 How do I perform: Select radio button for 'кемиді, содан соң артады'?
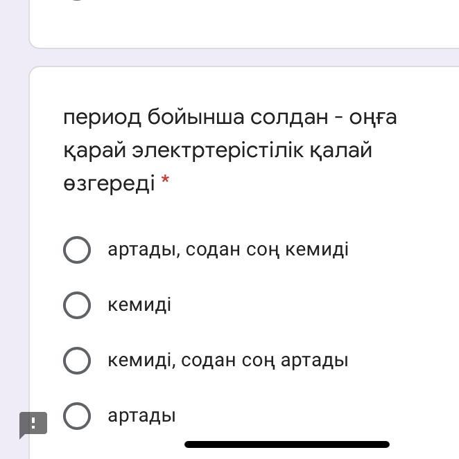[x=77, y=361]
